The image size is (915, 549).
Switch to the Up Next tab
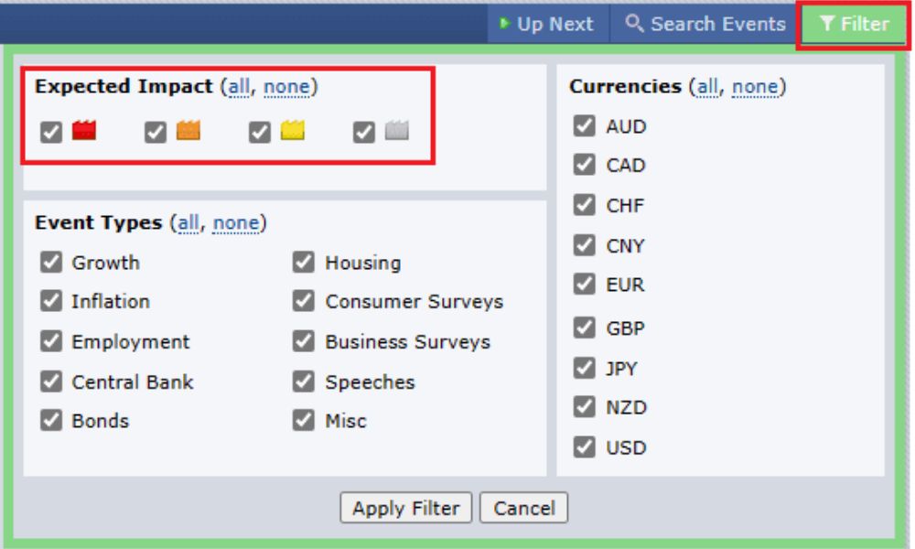(x=547, y=25)
